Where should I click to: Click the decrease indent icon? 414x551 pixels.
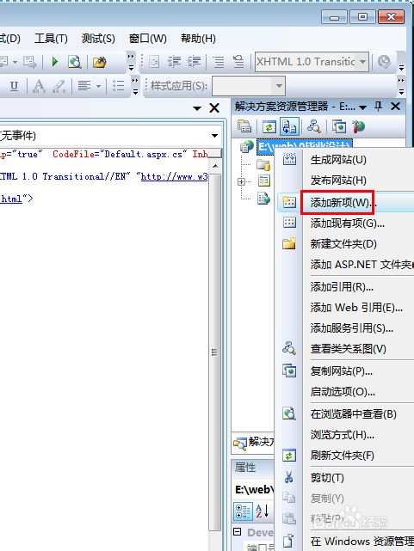point(174,62)
